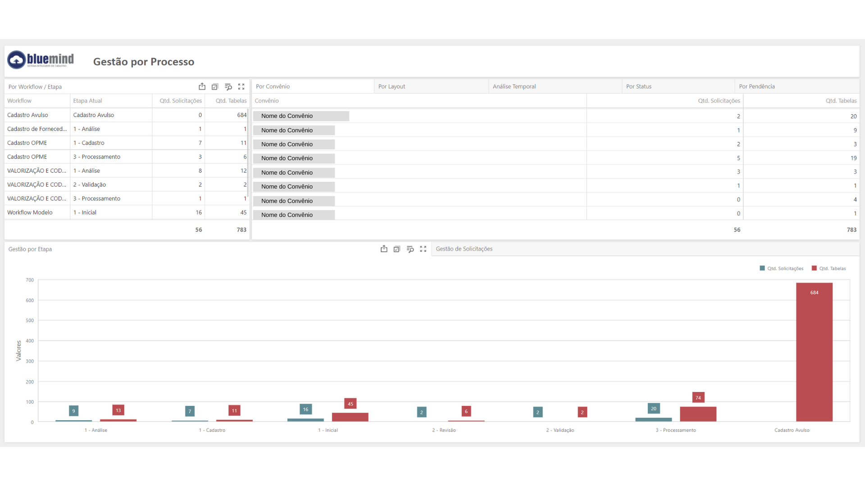Click the export icon in Gestão por Etapa panel
The height and width of the screenshot is (486, 865).
click(x=384, y=249)
